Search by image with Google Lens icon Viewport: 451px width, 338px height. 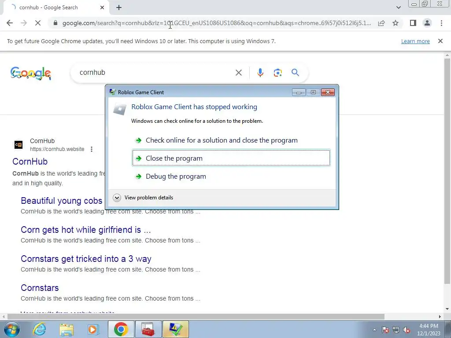[x=277, y=73]
